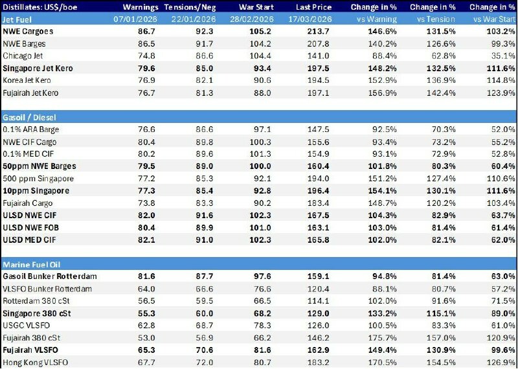Click the 17/03/2026 date header
Image resolution: width=518 pixels, height=369 pixels.
click(314, 19)
